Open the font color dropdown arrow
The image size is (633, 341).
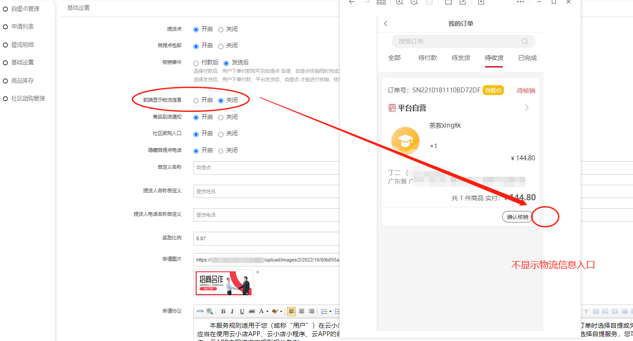tap(267, 311)
